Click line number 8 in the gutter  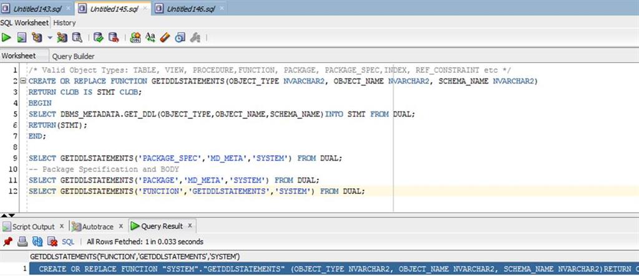[x=15, y=147]
